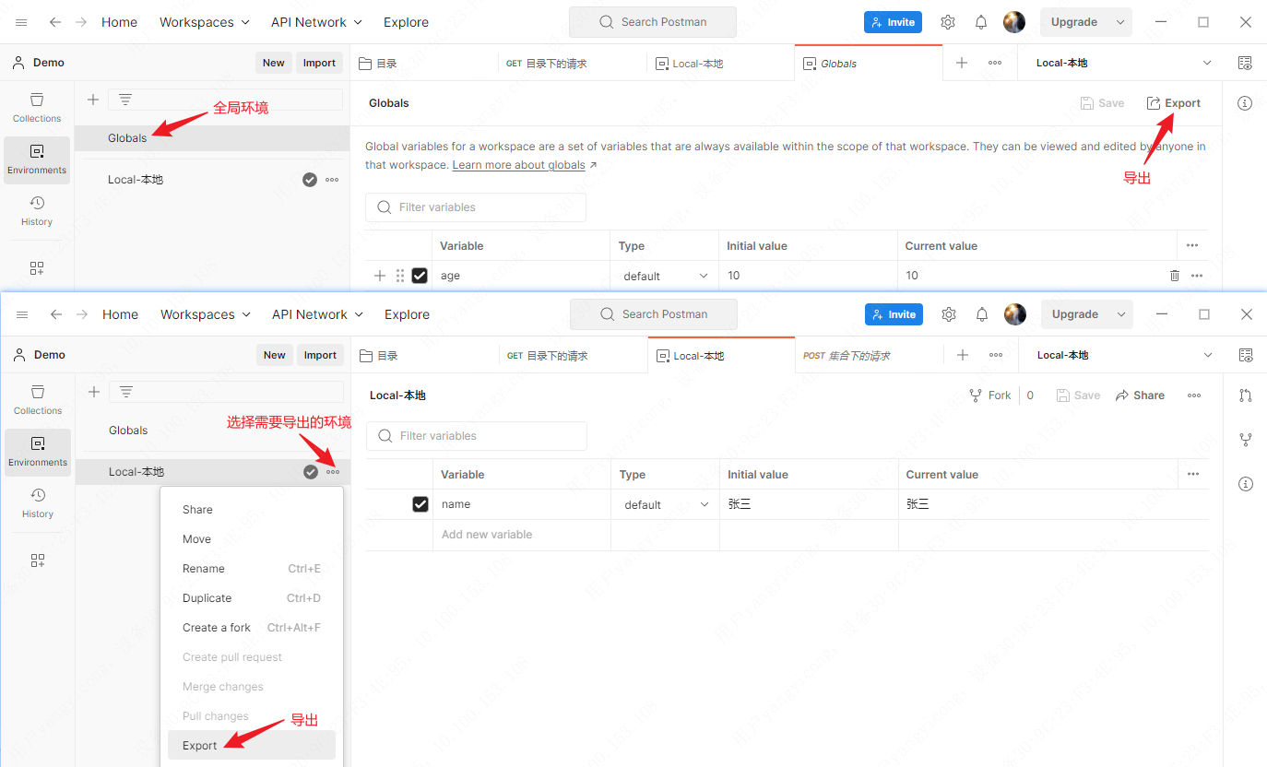This screenshot has height=767, width=1267.
Task: Open settings gear in upper Postman window
Action: tap(948, 22)
